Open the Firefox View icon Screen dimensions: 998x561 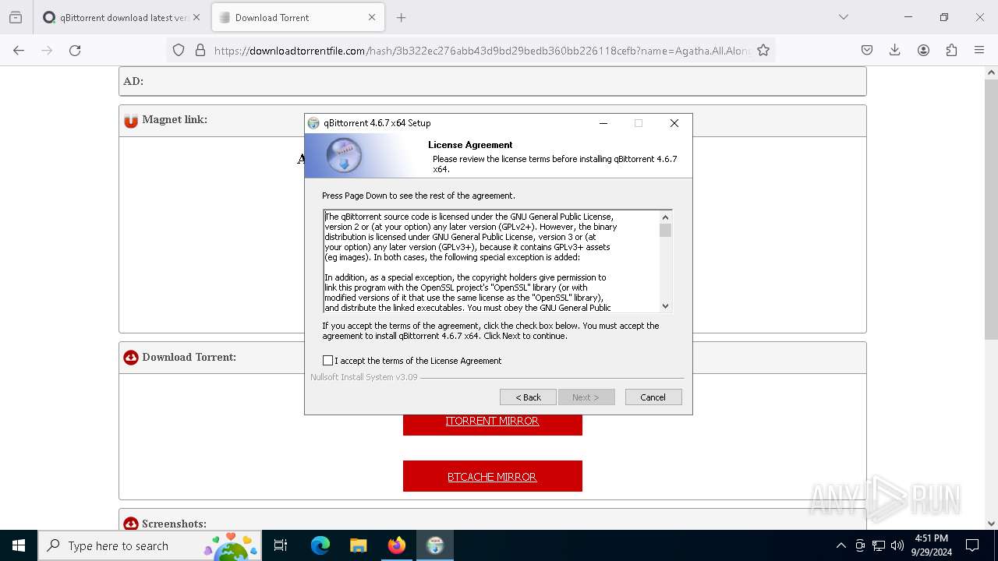(x=16, y=17)
